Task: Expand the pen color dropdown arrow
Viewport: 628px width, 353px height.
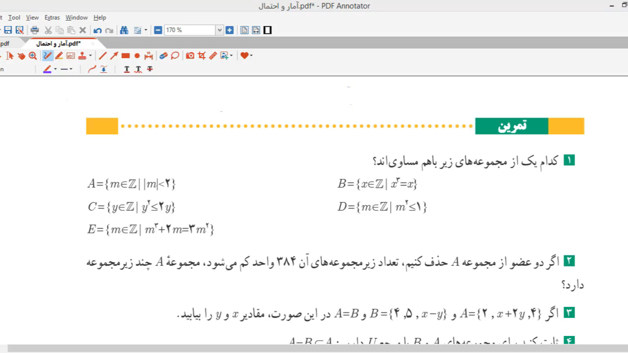Action: [x=55, y=69]
